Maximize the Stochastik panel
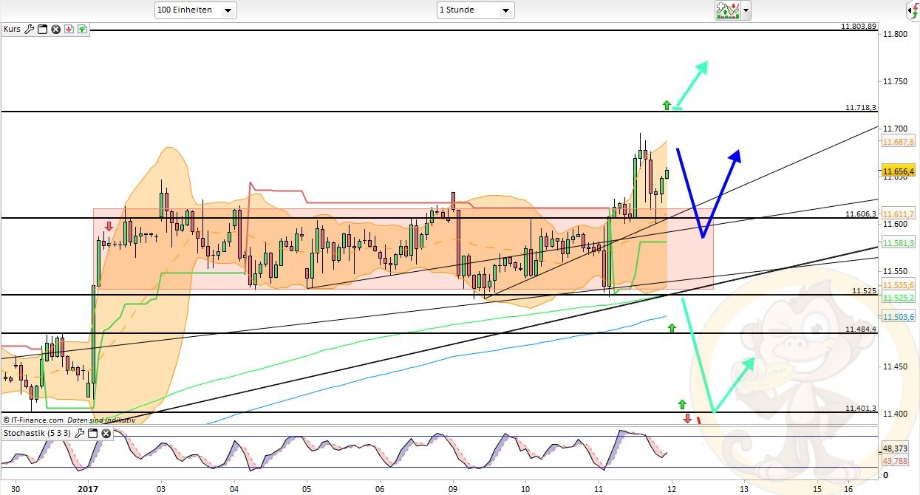Viewport: 920px width, 495px height. (93, 433)
